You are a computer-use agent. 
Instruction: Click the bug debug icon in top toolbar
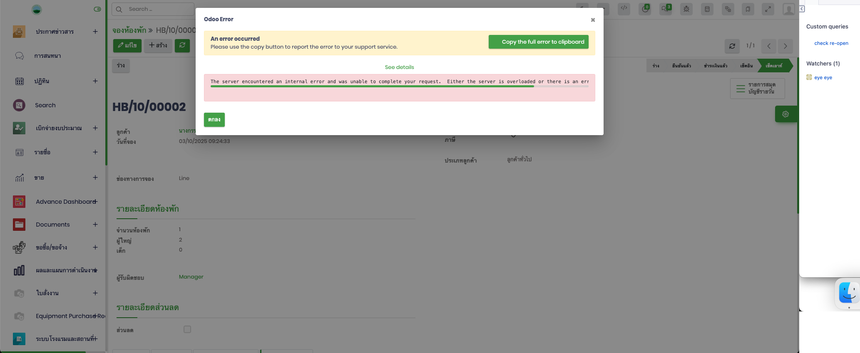(686, 9)
